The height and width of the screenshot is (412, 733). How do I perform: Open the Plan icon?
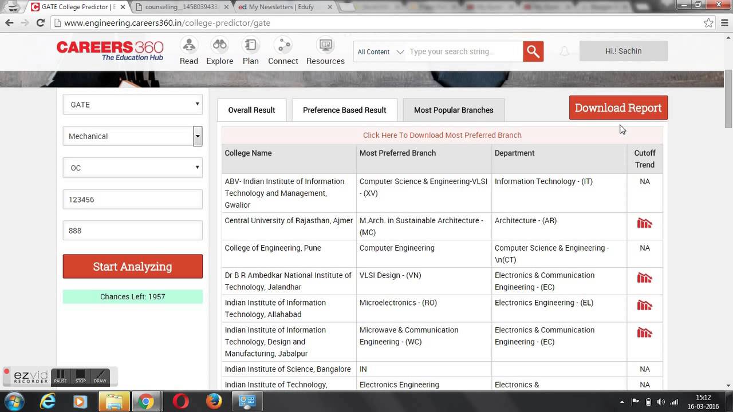pos(251,45)
